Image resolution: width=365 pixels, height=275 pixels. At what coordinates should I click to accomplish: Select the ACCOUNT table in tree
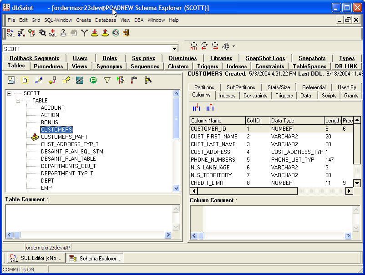(x=53, y=108)
